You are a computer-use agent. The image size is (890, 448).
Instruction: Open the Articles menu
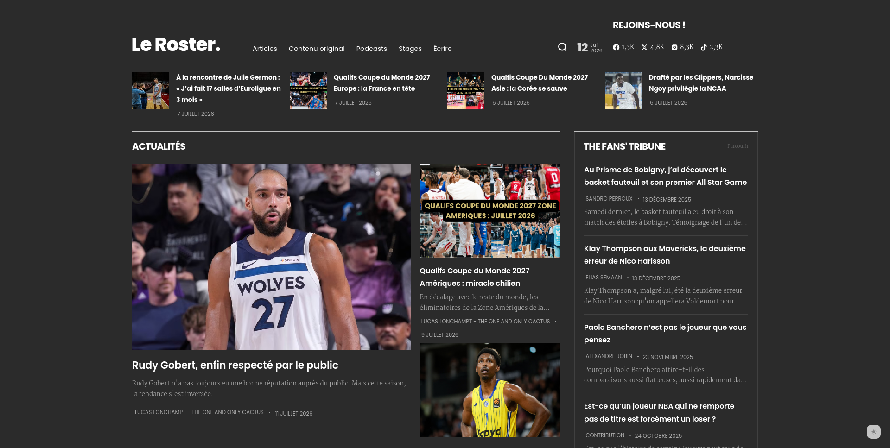tap(265, 49)
